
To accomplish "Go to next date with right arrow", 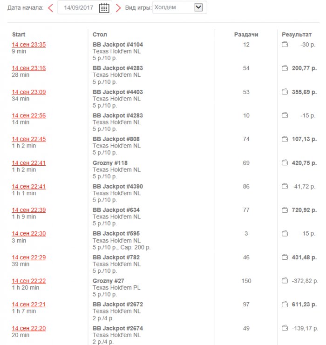I will [118, 8].
